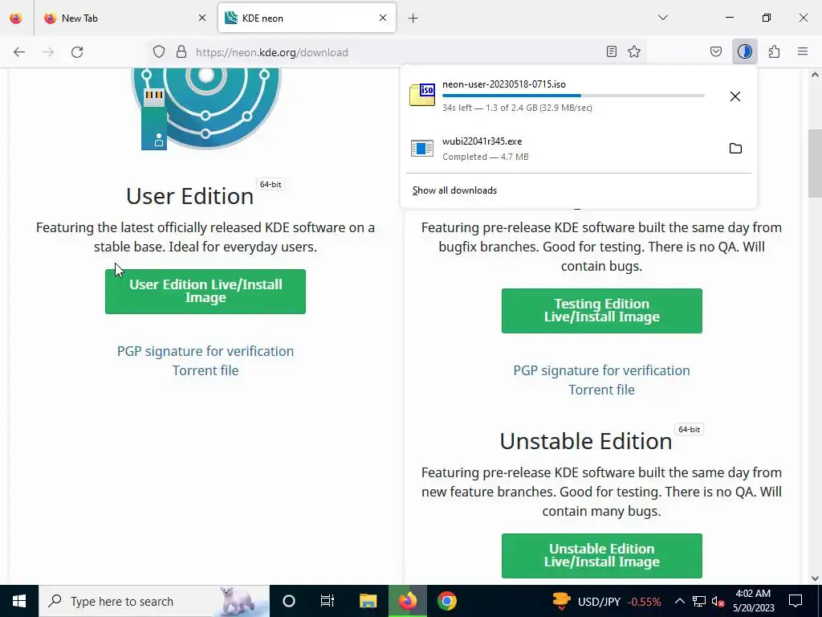Click the wubi22041r345.exe filename
This screenshot has height=617, width=822.
pyautogui.click(x=482, y=141)
